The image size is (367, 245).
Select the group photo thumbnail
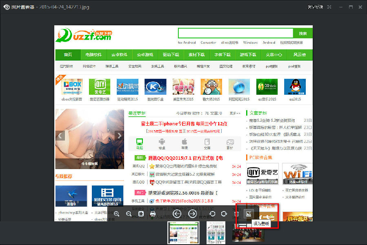pos(246,233)
